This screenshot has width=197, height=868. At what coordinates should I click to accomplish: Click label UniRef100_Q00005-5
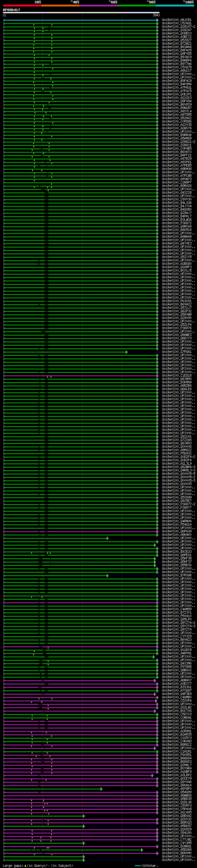(179, 474)
